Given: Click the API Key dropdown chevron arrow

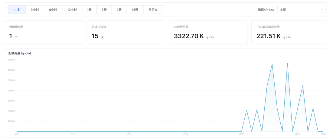Looking at the screenshot, I should pyautogui.click(x=322, y=10).
